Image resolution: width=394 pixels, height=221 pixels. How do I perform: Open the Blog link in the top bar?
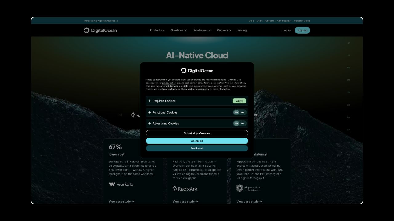click(x=251, y=21)
